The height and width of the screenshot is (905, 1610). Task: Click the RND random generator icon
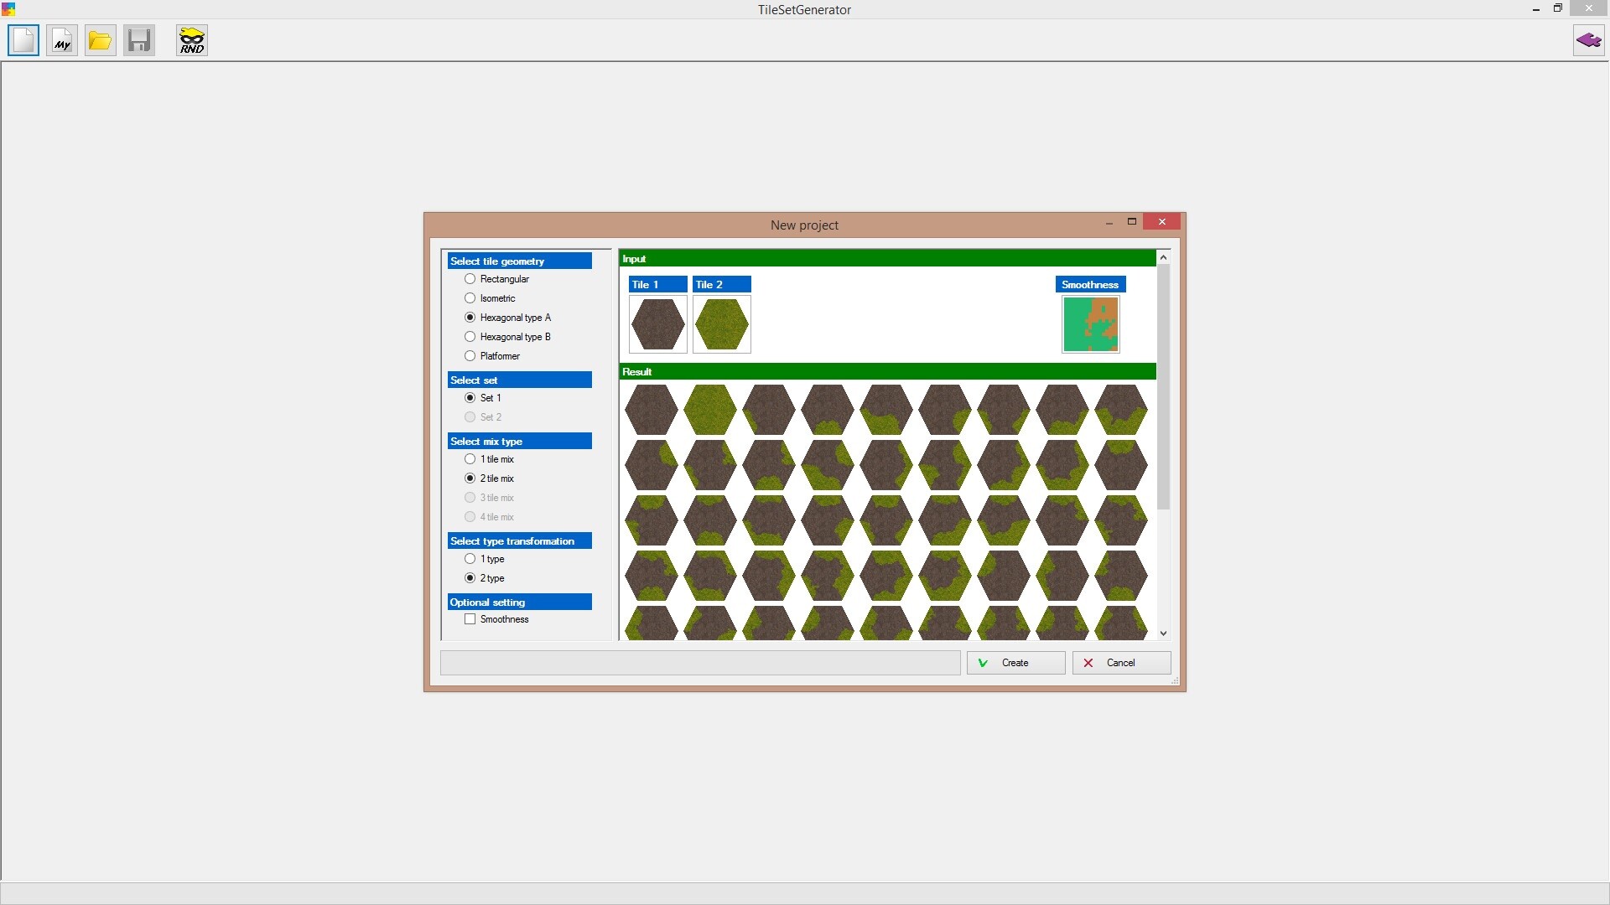click(192, 40)
